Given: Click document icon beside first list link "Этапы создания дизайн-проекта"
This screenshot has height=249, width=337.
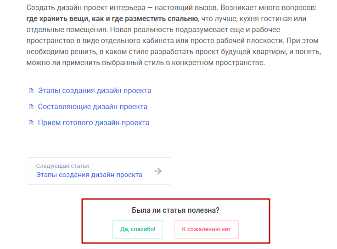Looking at the screenshot, I should [x=31, y=91].
